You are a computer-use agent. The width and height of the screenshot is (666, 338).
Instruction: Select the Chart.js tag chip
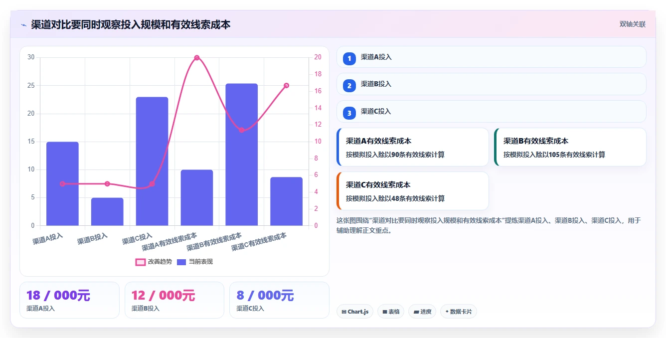(x=355, y=312)
